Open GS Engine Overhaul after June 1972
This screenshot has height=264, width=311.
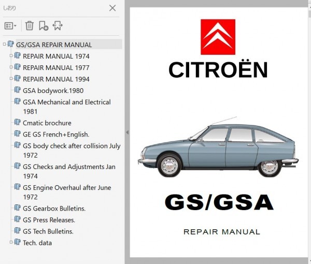(x=67, y=192)
